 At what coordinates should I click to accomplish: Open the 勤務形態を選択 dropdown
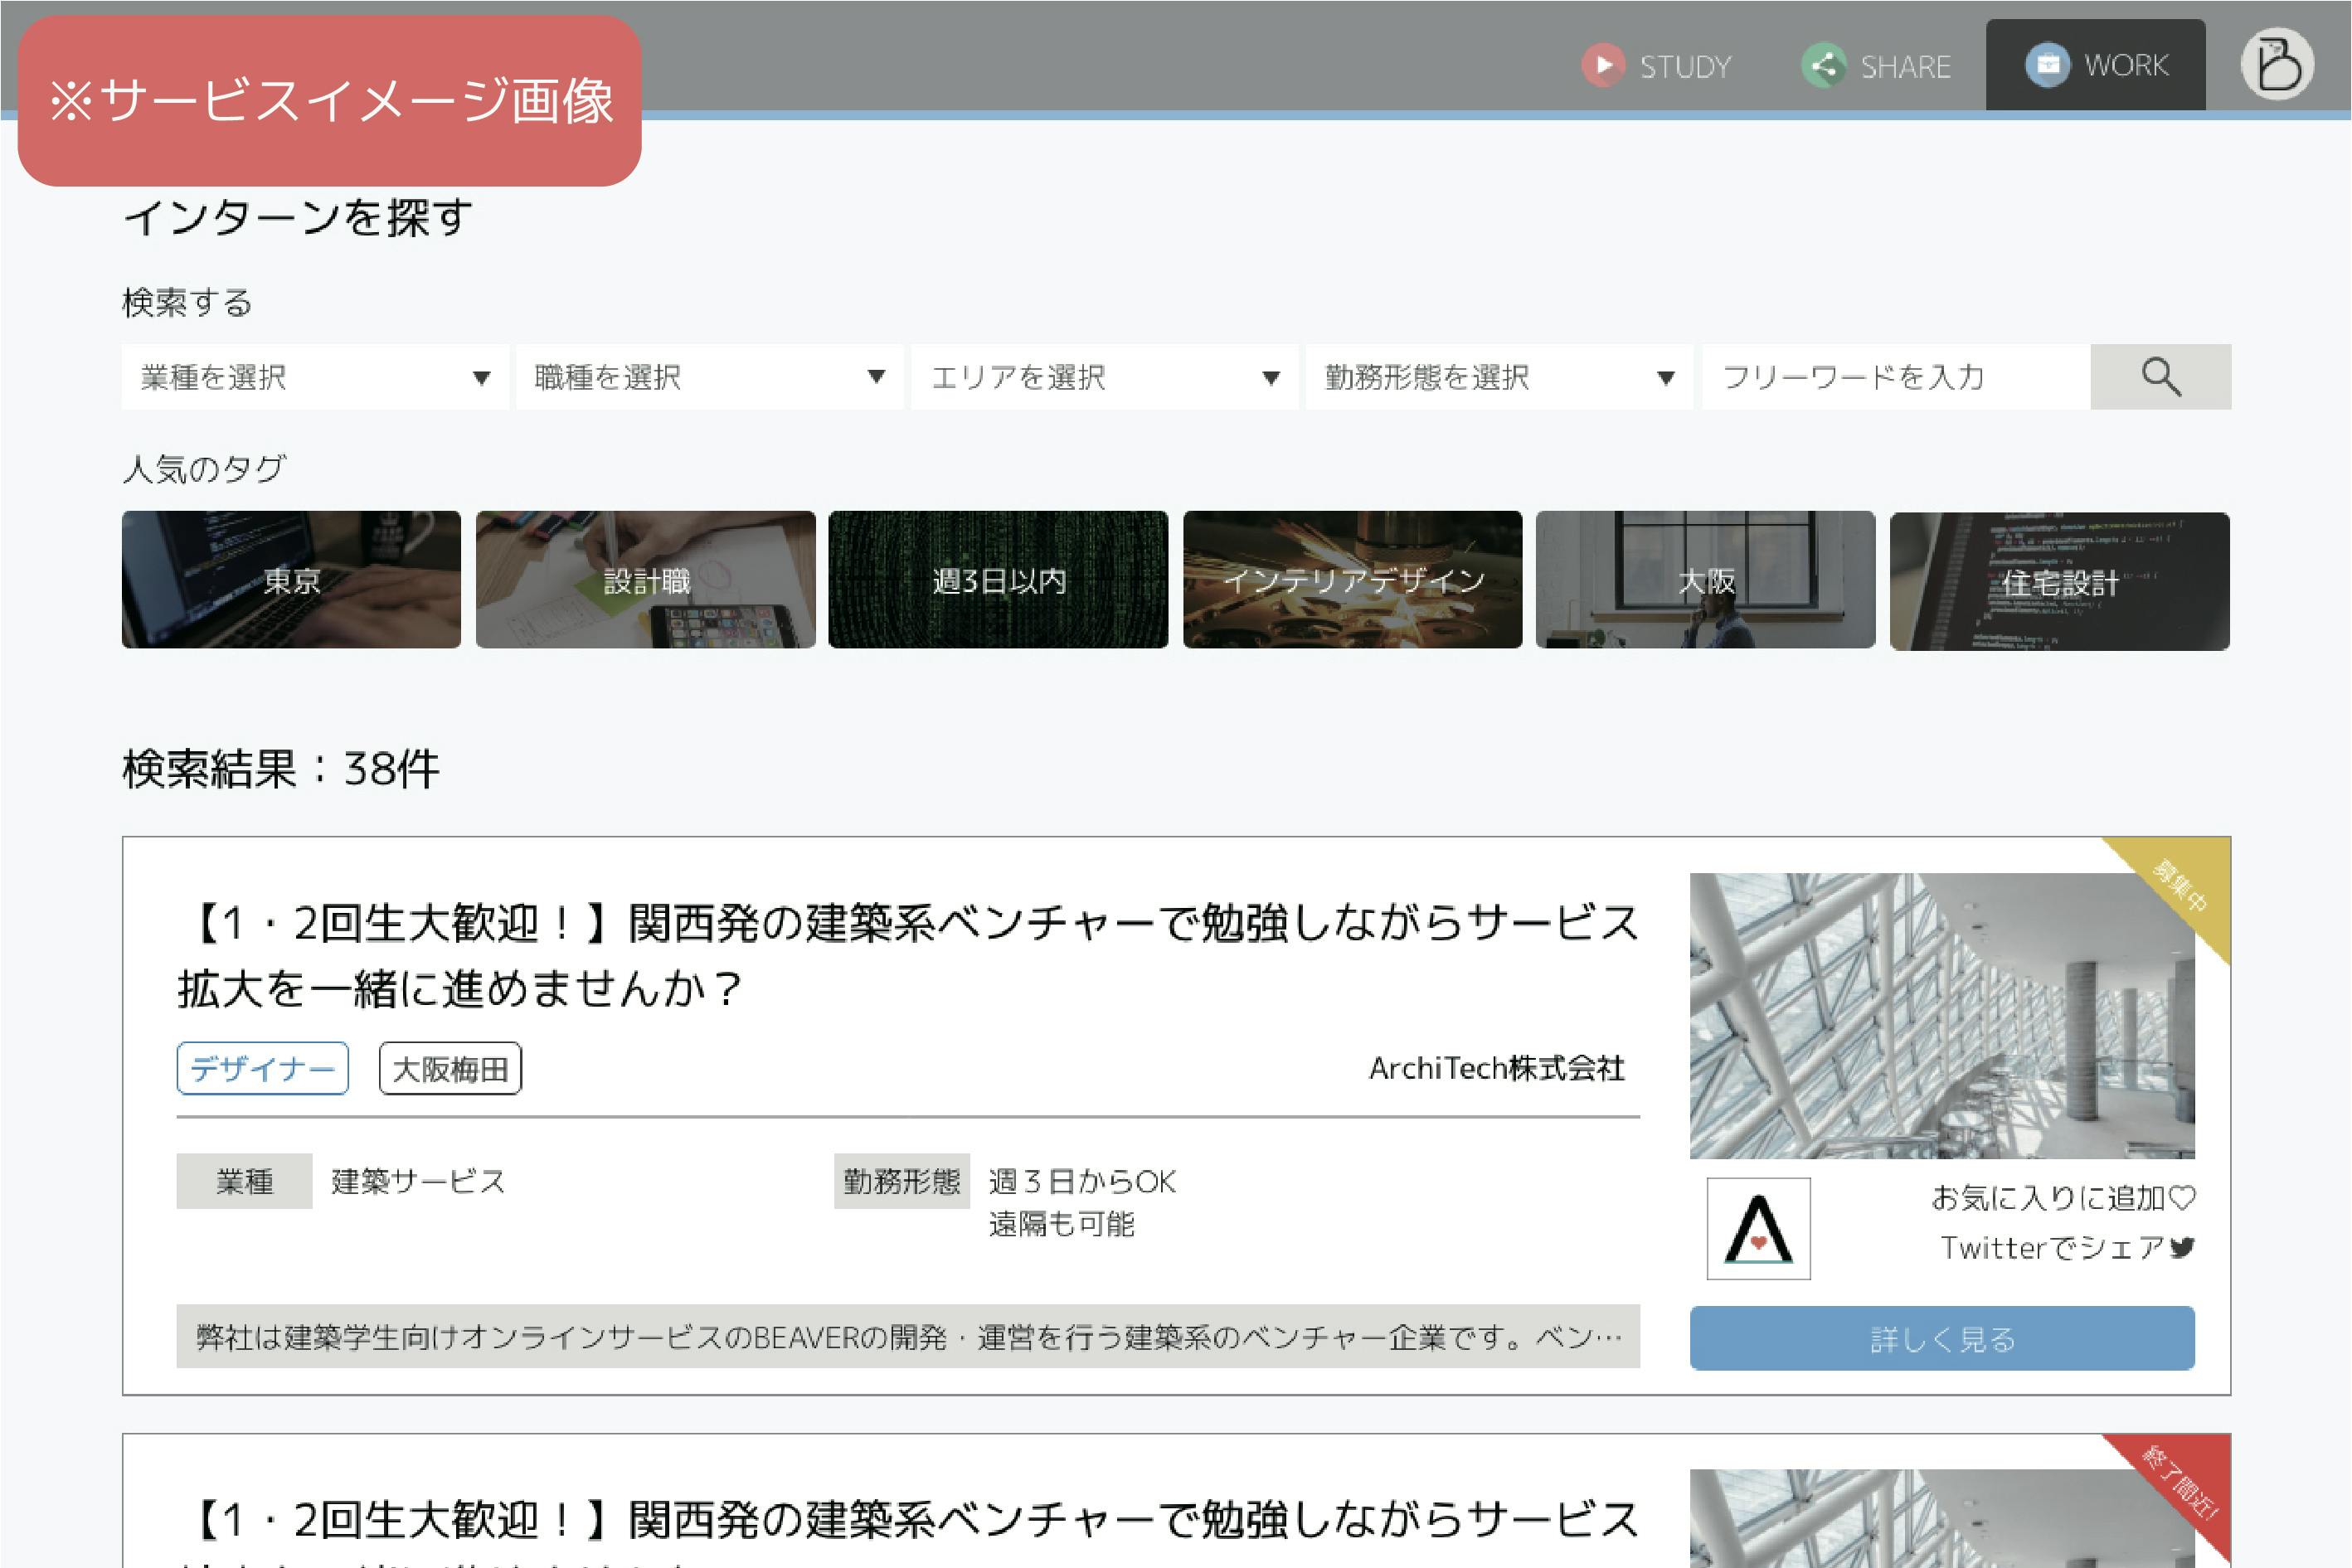(x=1498, y=377)
